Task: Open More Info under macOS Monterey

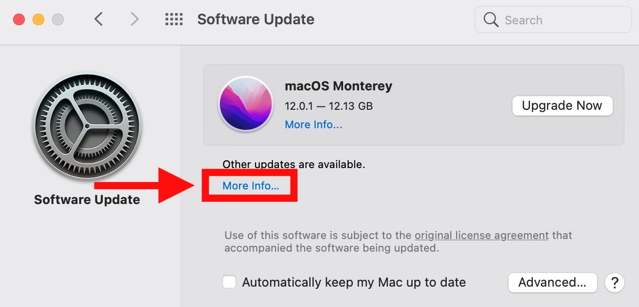Action: coord(313,125)
